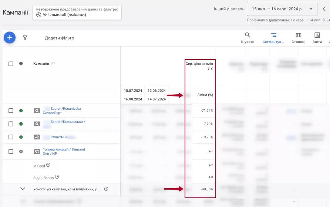This screenshot has width=330, height=207.
Task: Open the Звіти reports tool
Action: 317,38
